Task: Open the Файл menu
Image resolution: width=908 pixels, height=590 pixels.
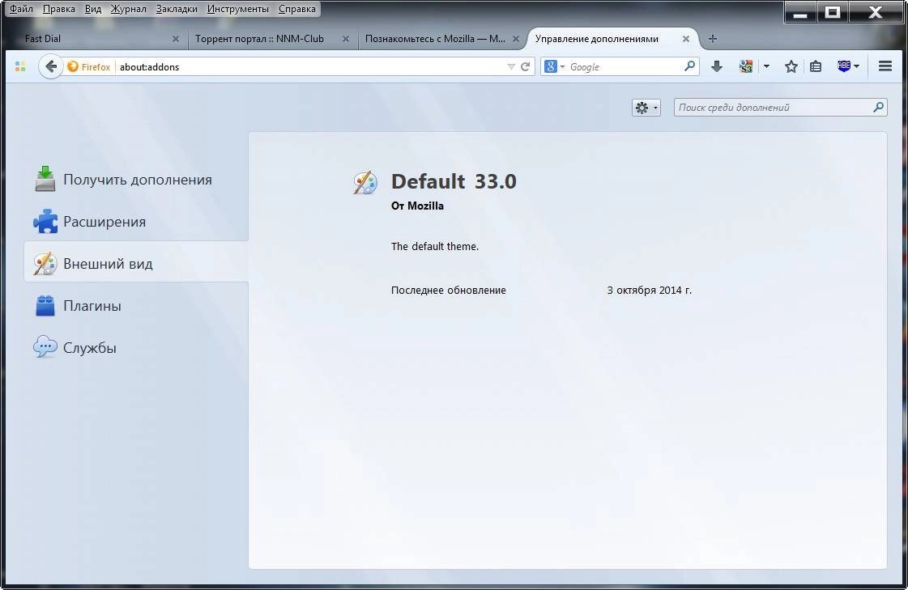Action: tap(21, 9)
